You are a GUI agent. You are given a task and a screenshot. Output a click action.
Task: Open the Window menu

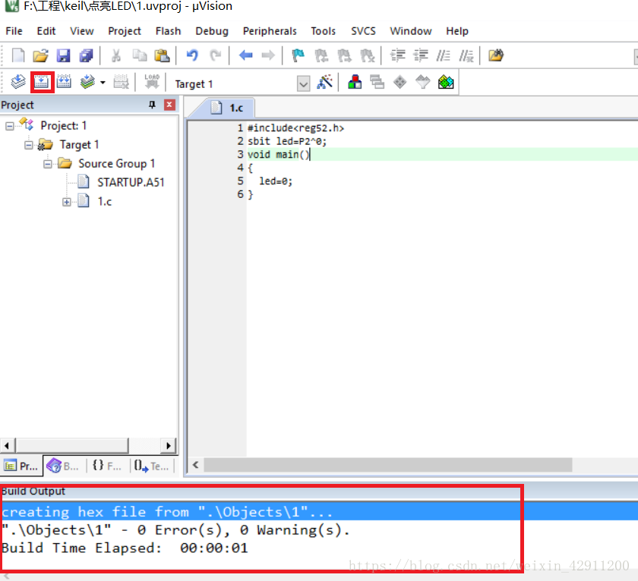(411, 31)
